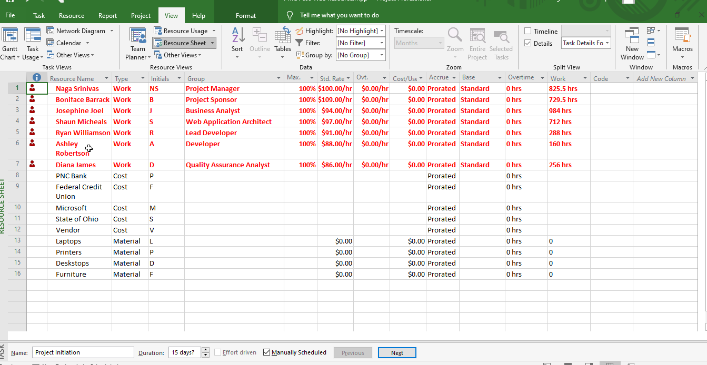Open the File tab
Viewport: 707px width, 365px height.
[10, 16]
